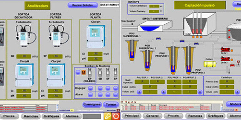Click the blue round indicator beside M
This screenshot has width=241, height=120.
click(x=78, y=72)
